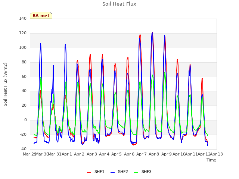Click the Time axis label
239x179 pixels.
point(211,160)
